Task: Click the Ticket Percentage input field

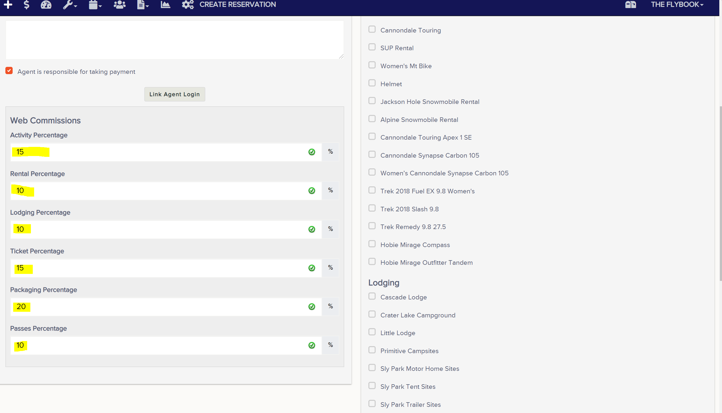Action: [166, 268]
